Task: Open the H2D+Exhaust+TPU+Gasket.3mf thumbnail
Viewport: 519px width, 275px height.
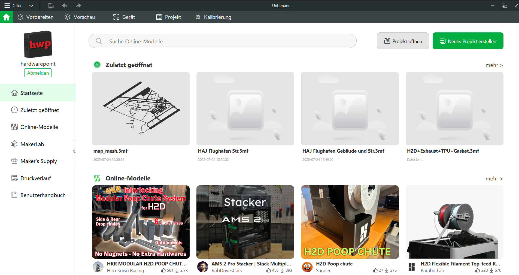Action: [454, 108]
